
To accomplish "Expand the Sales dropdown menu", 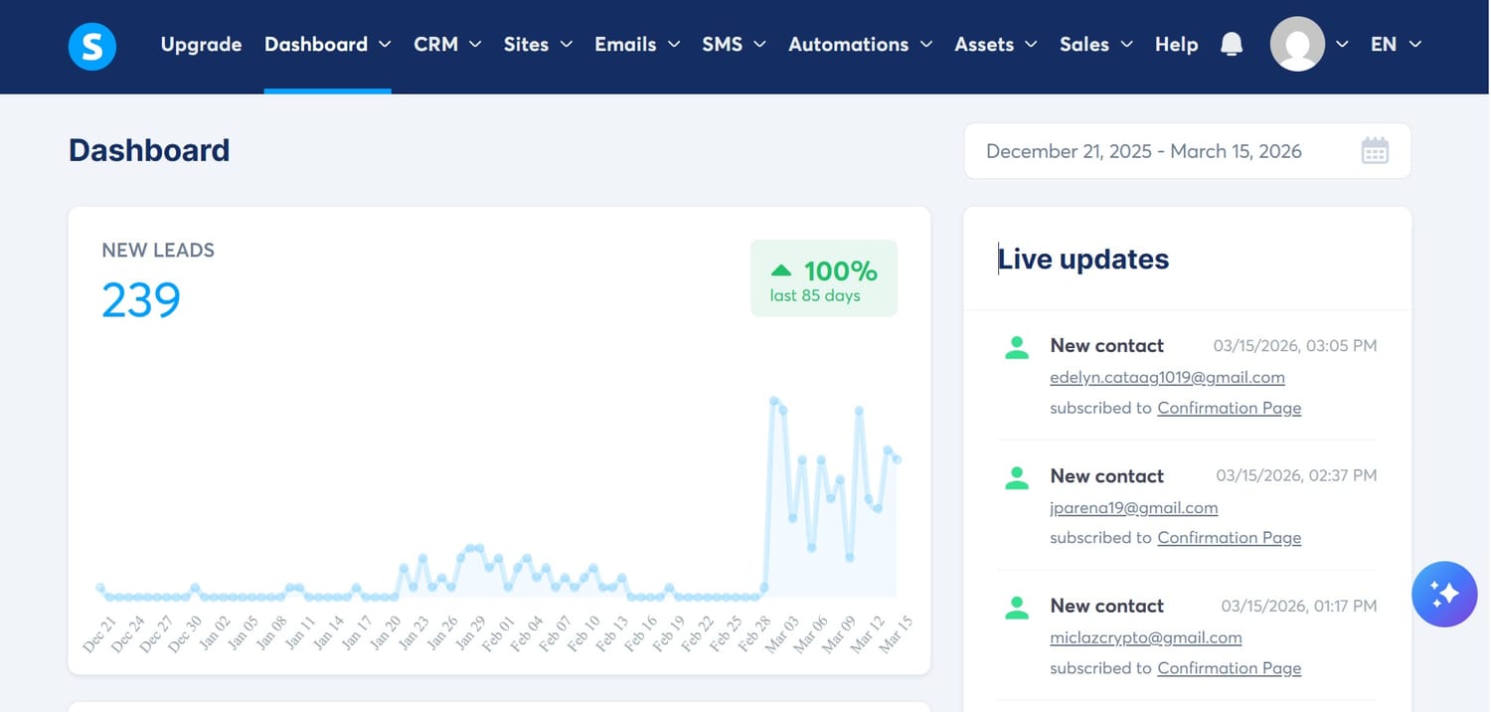I will [1095, 45].
